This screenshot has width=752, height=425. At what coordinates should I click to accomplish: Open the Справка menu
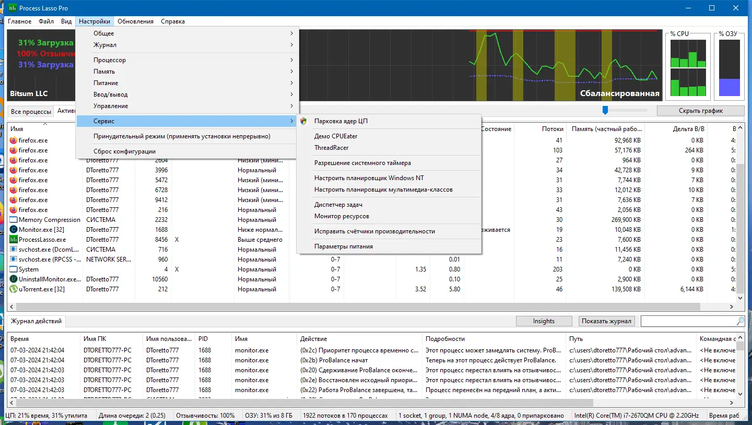[173, 21]
